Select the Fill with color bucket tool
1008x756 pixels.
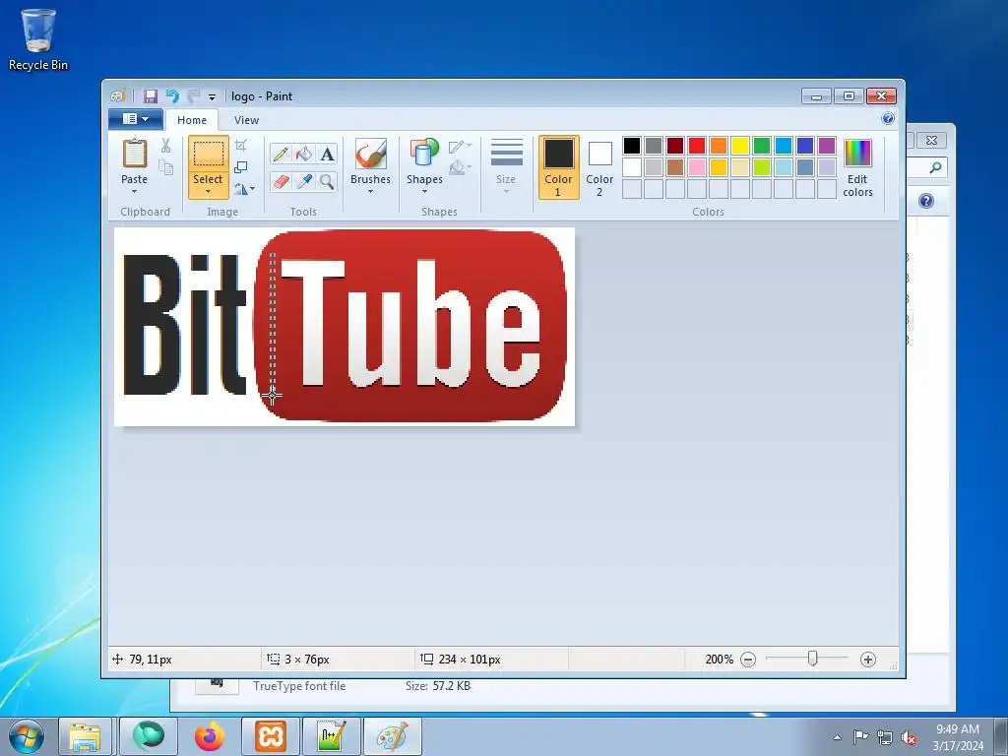(x=304, y=154)
